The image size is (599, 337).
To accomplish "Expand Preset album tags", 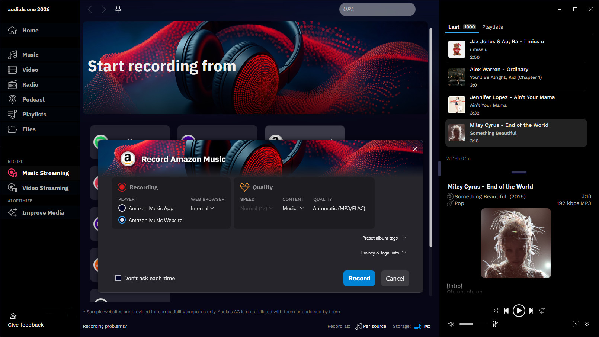I will click(x=384, y=238).
